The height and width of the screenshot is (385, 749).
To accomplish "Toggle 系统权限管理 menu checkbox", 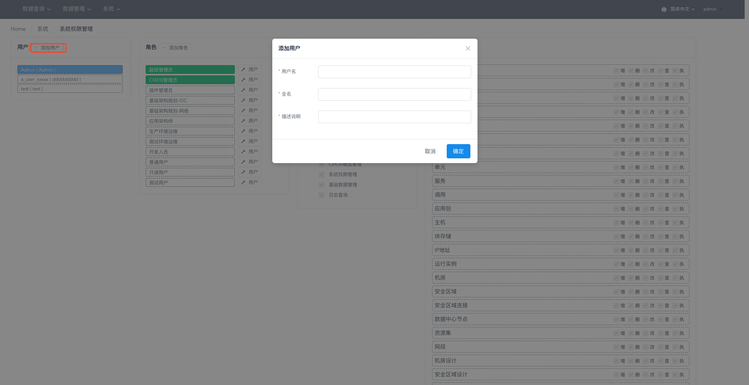I will click(322, 175).
